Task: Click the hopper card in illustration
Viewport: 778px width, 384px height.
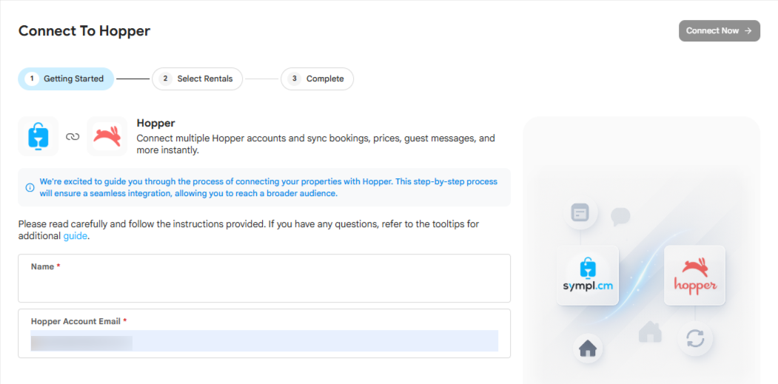Action: coord(694,275)
